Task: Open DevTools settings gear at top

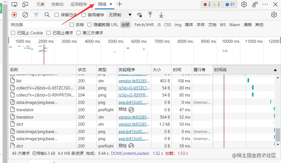Action: point(244,4)
